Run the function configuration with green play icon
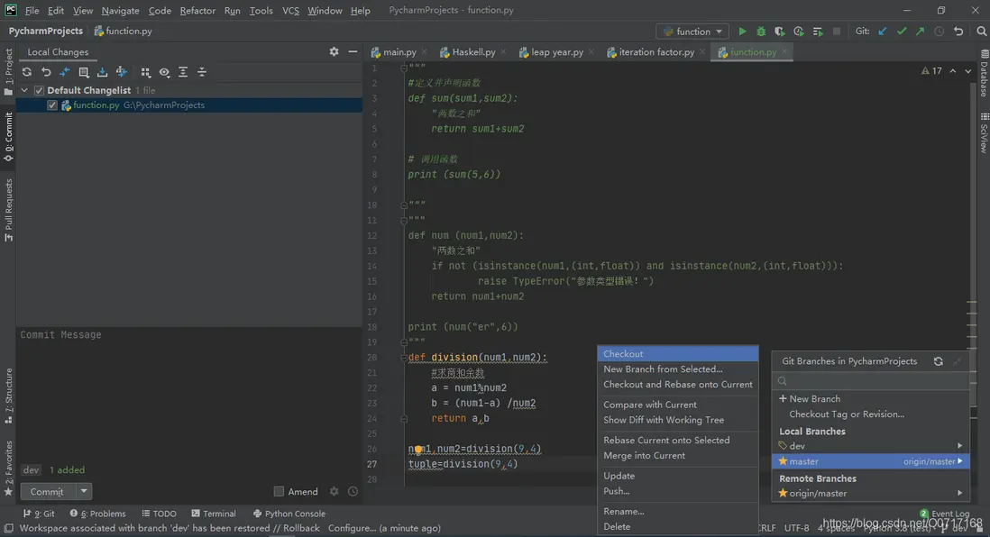The image size is (990, 537). tap(743, 32)
